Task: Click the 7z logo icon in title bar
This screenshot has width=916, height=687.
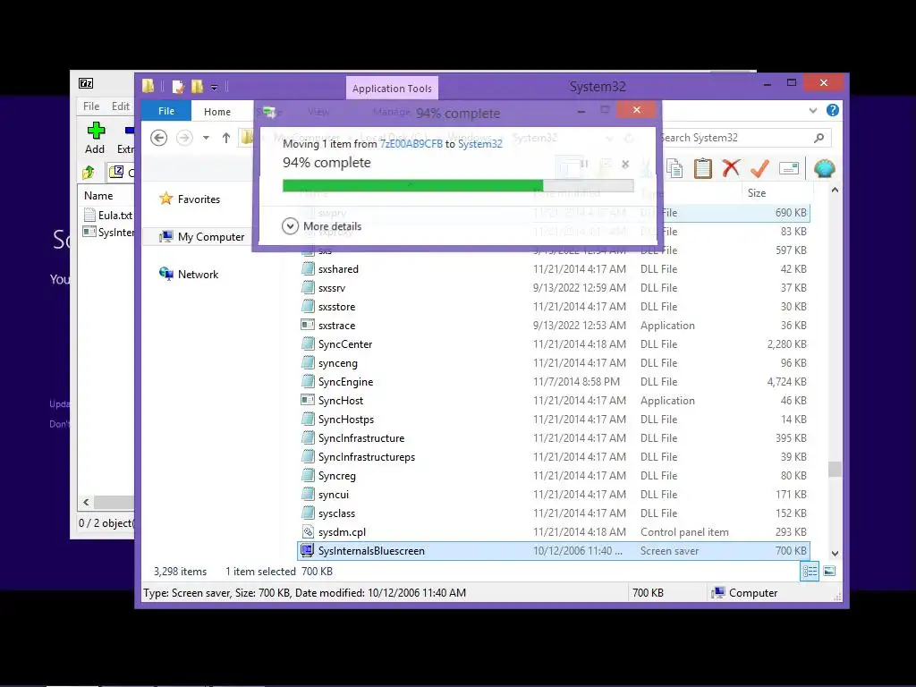Action: coord(86,83)
